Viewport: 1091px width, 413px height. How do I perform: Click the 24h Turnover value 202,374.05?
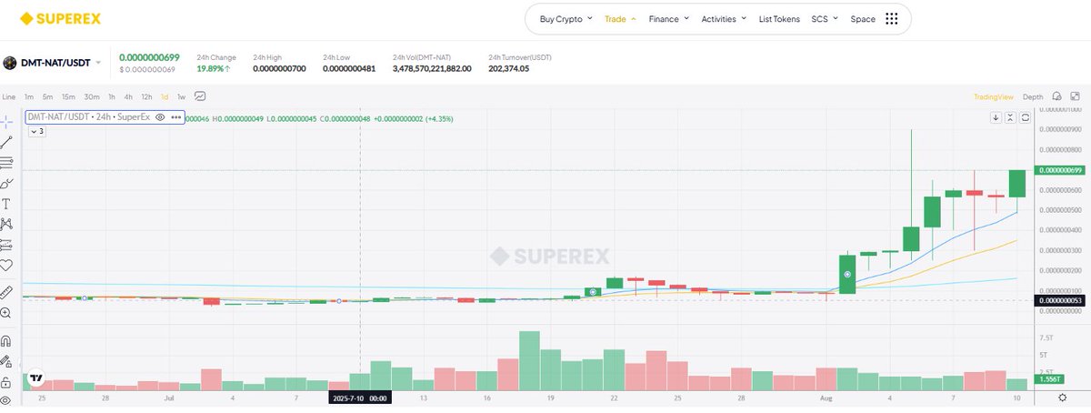(509, 68)
